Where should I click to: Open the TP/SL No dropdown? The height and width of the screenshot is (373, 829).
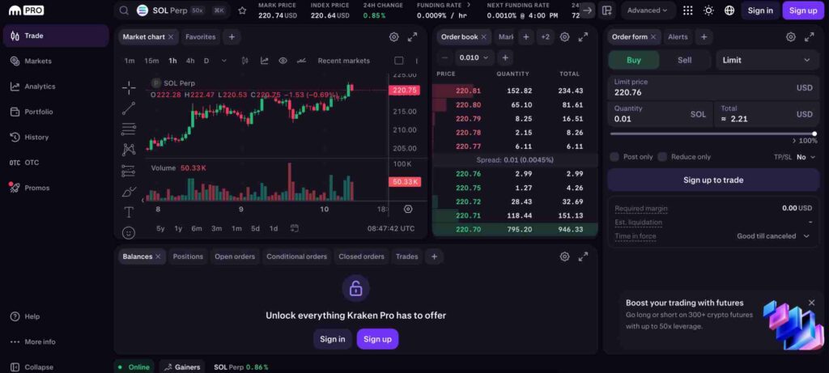806,157
